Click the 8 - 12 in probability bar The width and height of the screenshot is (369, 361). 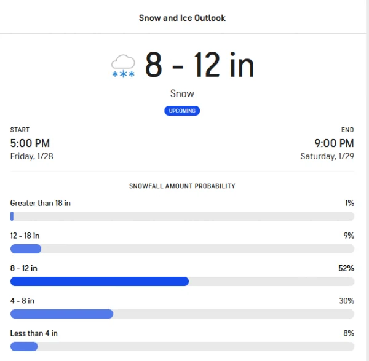pyautogui.click(x=183, y=282)
